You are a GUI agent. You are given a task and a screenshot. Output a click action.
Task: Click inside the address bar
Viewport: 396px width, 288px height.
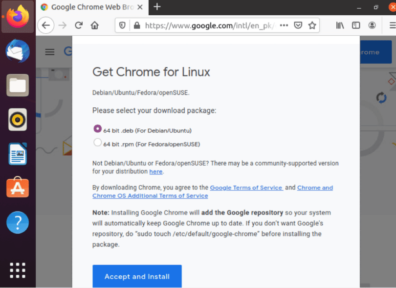205,25
